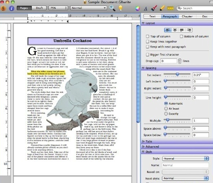Screen dimensions: 213x183
Task: Click the Line height slider
Action: click(x=177, y=97)
